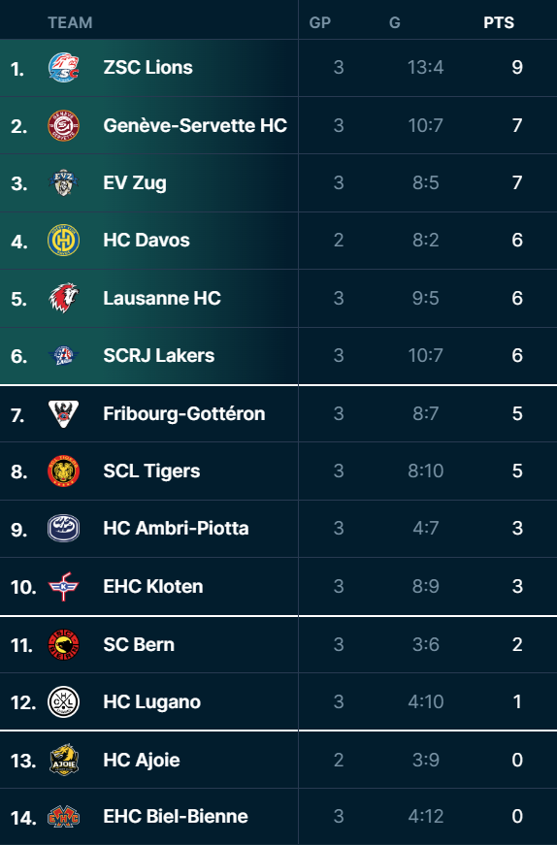Open the EV Zug crest icon

(x=64, y=183)
